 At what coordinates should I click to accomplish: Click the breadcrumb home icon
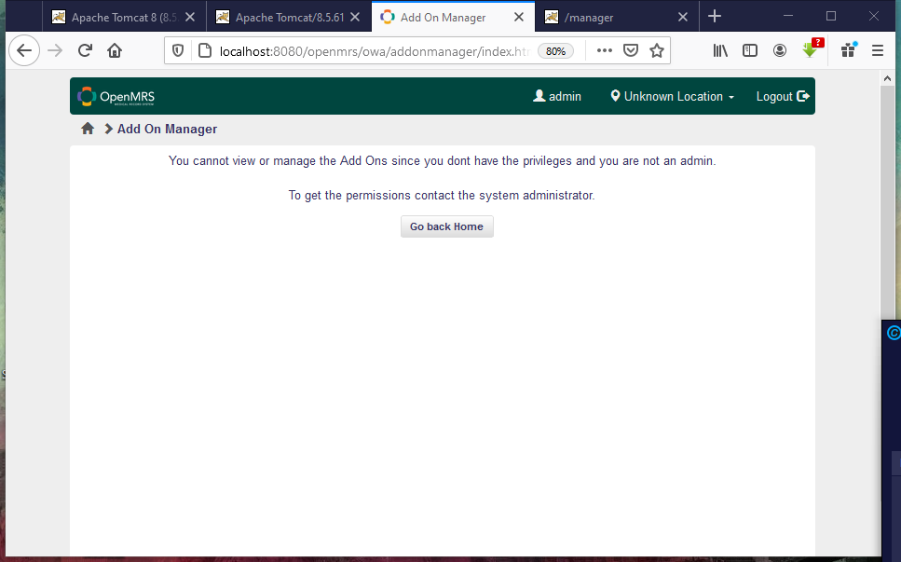click(88, 128)
